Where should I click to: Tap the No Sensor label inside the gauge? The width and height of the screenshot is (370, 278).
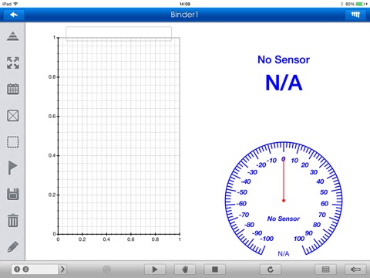pyautogui.click(x=284, y=219)
